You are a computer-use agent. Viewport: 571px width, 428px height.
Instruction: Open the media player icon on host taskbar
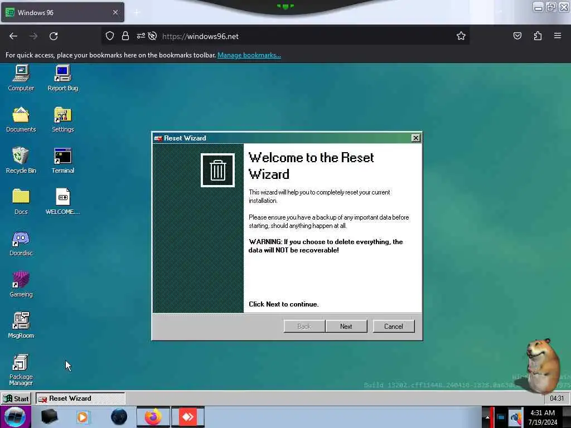pyautogui.click(x=83, y=417)
